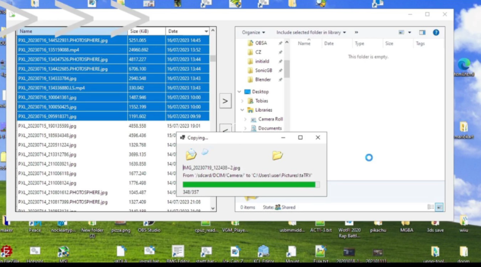Click the green copy progress bar
The height and width of the screenshot is (267, 481).
click(251, 184)
